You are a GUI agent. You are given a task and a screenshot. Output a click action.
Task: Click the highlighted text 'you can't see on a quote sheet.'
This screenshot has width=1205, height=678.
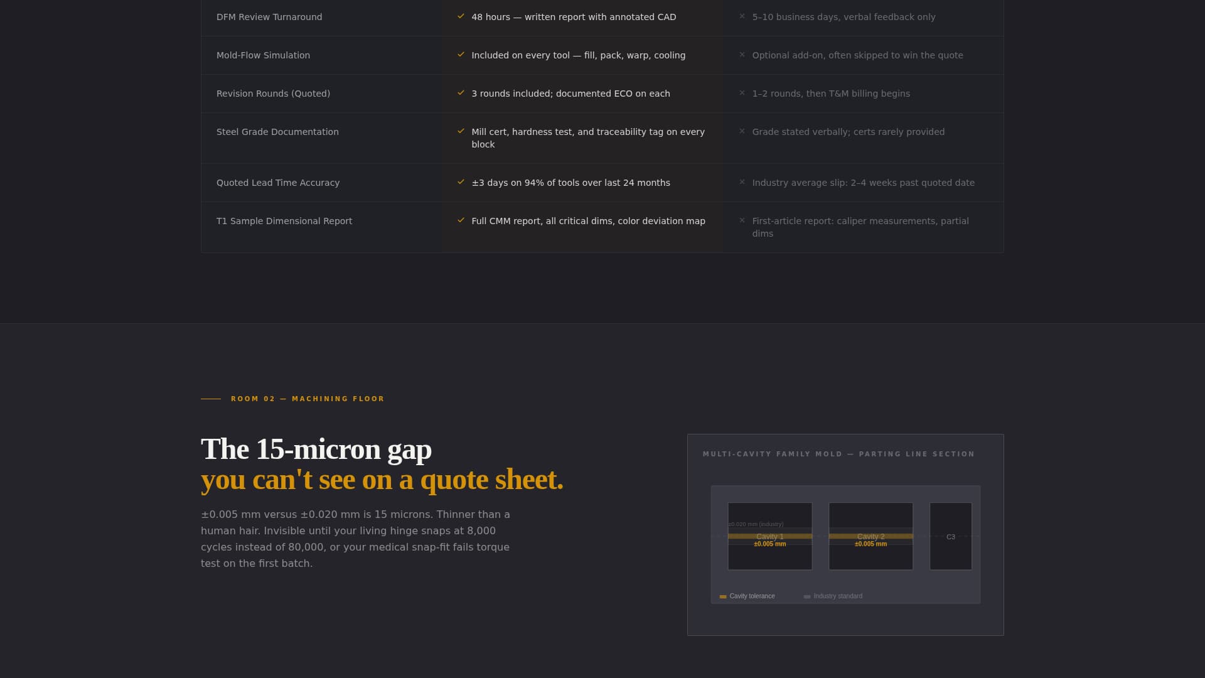click(x=382, y=479)
